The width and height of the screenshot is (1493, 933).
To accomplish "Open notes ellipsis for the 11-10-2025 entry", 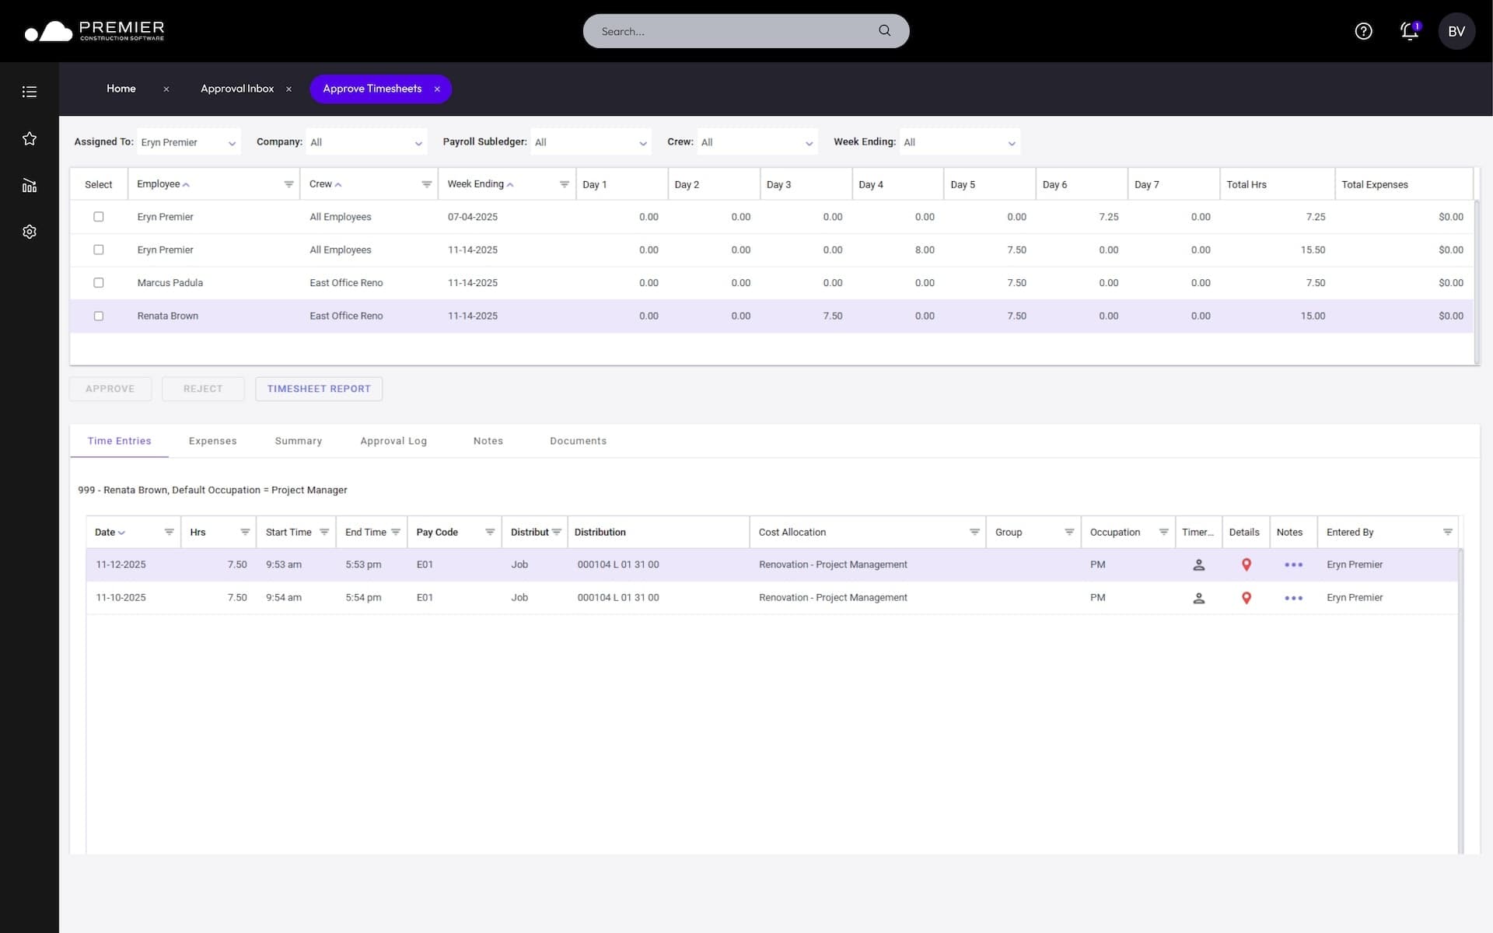I will [x=1292, y=597].
